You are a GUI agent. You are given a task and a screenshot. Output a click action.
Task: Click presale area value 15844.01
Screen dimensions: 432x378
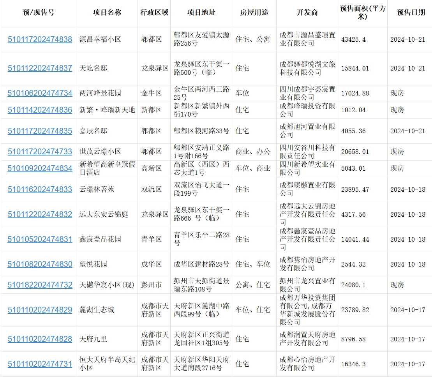[355, 68]
